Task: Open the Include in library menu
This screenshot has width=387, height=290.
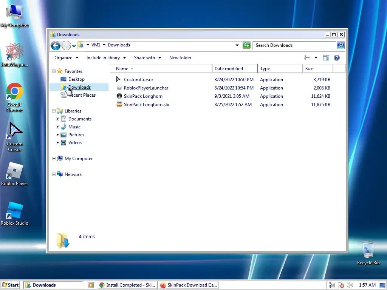Action: pos(106,58)
